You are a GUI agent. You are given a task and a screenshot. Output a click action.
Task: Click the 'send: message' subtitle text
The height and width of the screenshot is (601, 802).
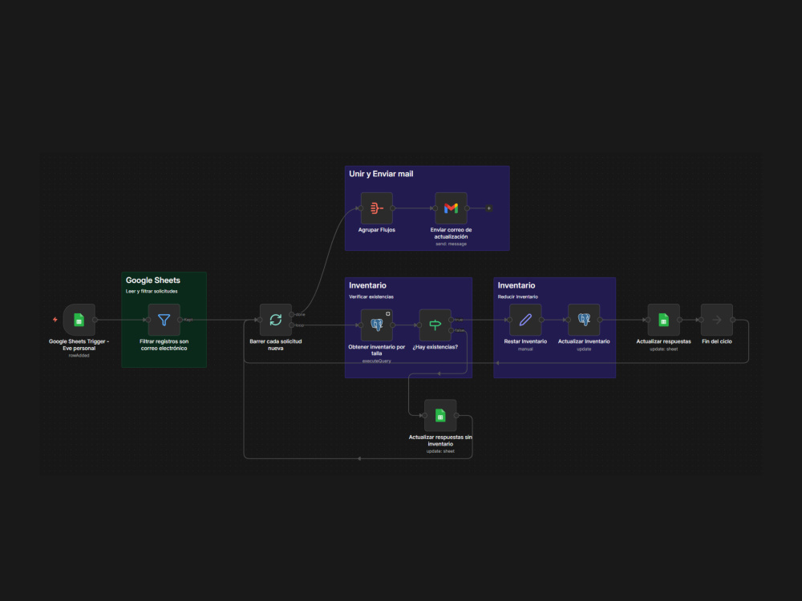click(x=451, y=244)
